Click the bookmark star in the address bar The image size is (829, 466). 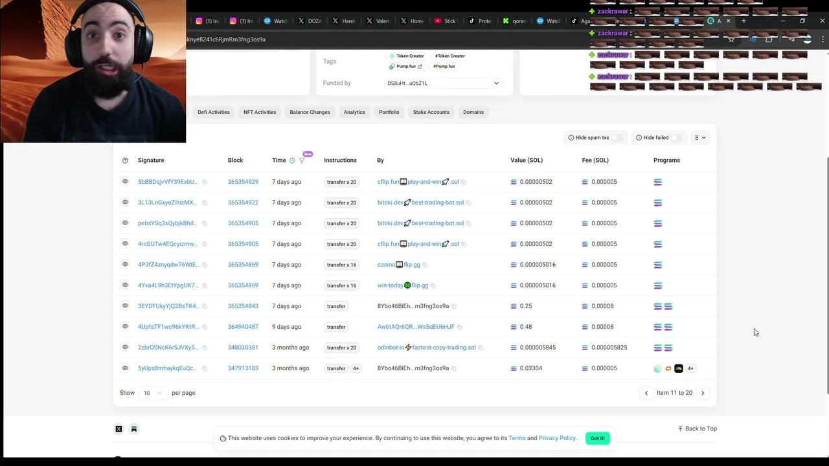[x=731, y=39]
